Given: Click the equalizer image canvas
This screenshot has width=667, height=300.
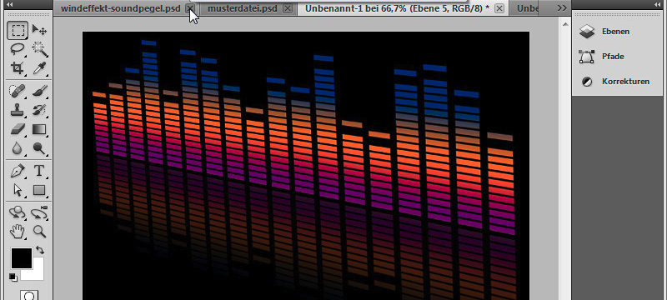Looking at the screenshot, I should 306,166.
